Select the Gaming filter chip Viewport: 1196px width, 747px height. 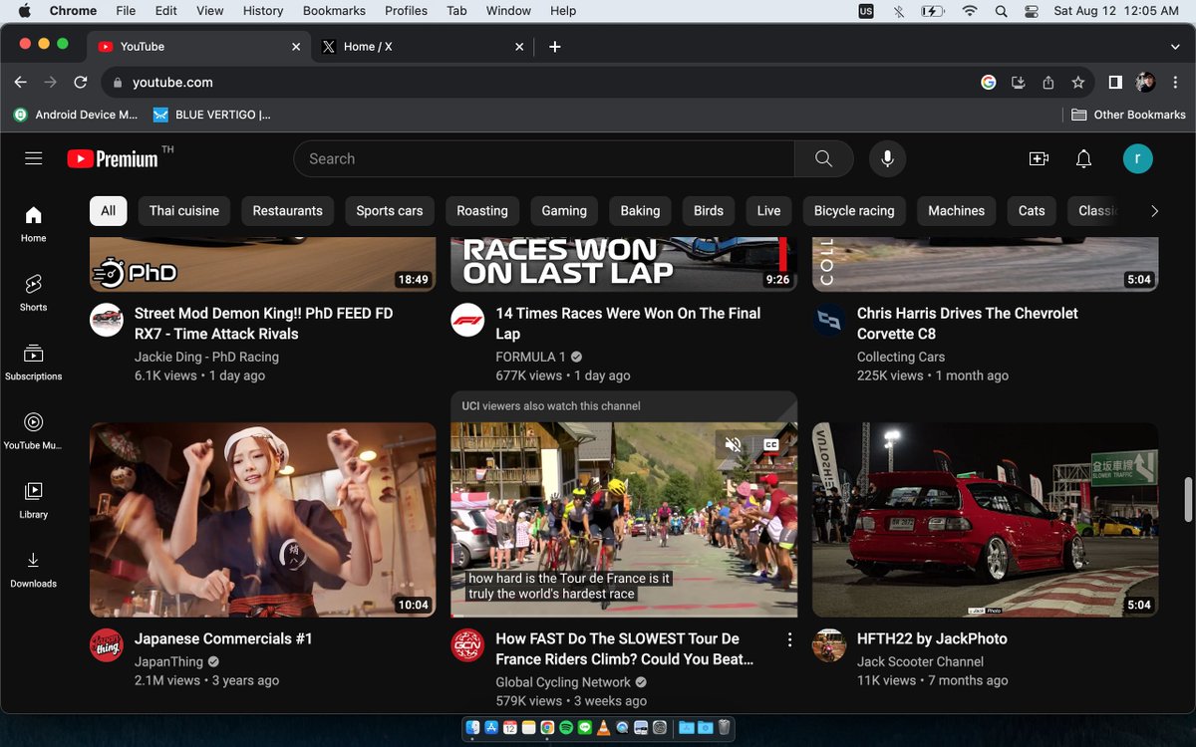[x=564, y=211]
